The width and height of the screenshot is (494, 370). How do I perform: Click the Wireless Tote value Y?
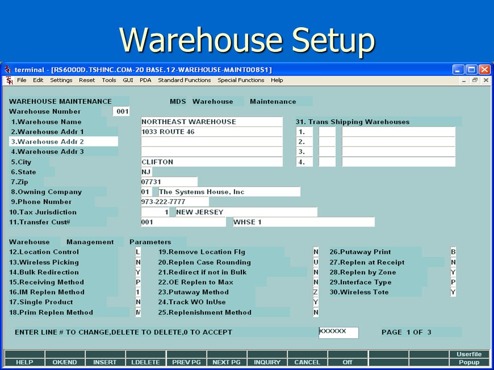[453, 292]
